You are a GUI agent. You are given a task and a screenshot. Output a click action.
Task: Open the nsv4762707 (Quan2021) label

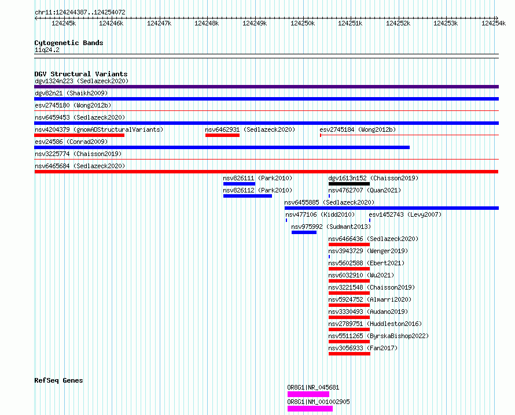click(365, 190)
